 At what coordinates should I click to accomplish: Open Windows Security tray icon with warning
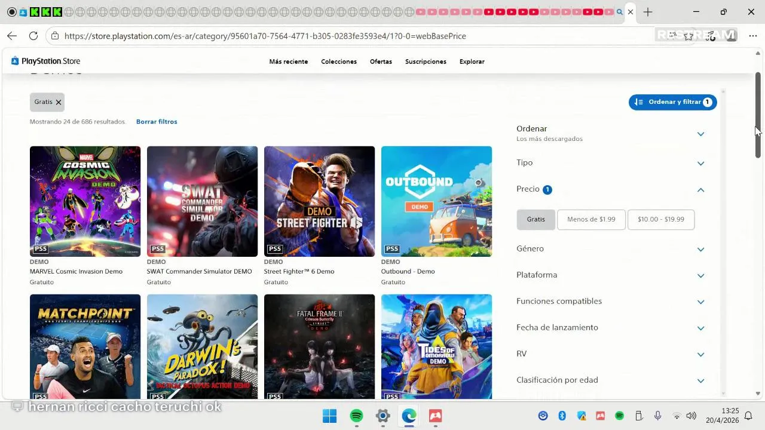coord(582,416)
